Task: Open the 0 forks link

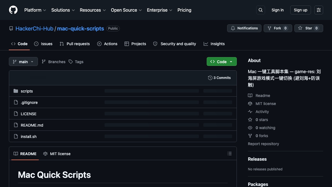Action: coord(258,136)
